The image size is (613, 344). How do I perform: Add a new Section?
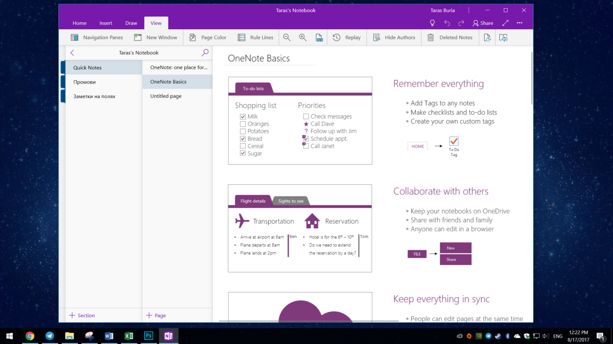click(82, 315)
